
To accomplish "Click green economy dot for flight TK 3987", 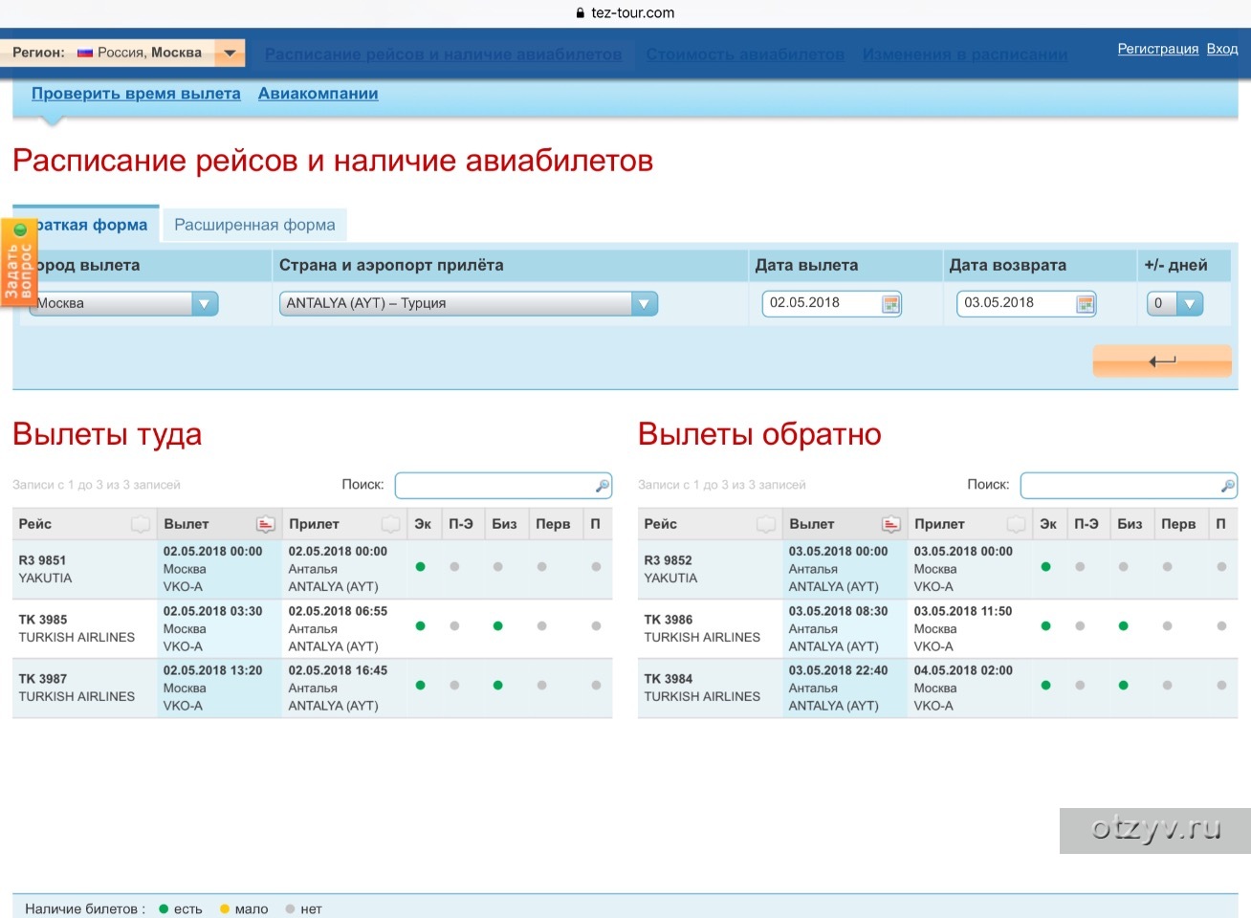I will pos(420,686).
